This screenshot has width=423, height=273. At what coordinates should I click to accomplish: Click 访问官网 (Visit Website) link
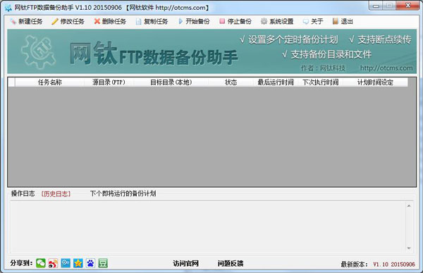pos(185,263)
